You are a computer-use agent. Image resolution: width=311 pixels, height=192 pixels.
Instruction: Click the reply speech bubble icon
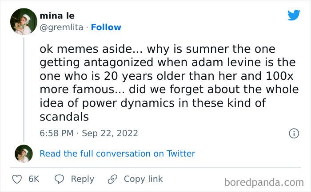tap(60, 179)
